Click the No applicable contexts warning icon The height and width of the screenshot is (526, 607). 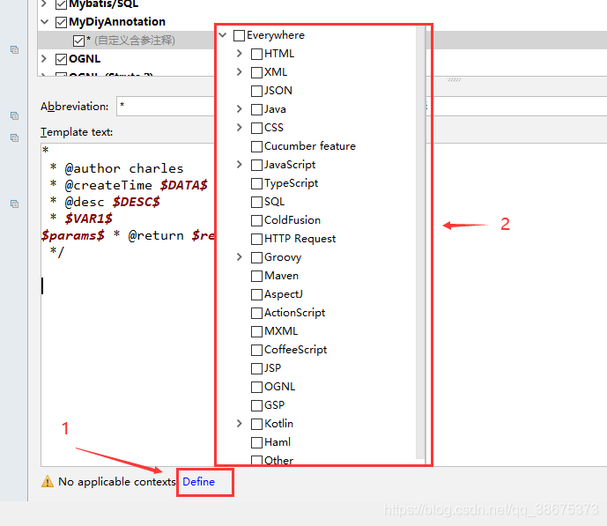click(48, 481)
